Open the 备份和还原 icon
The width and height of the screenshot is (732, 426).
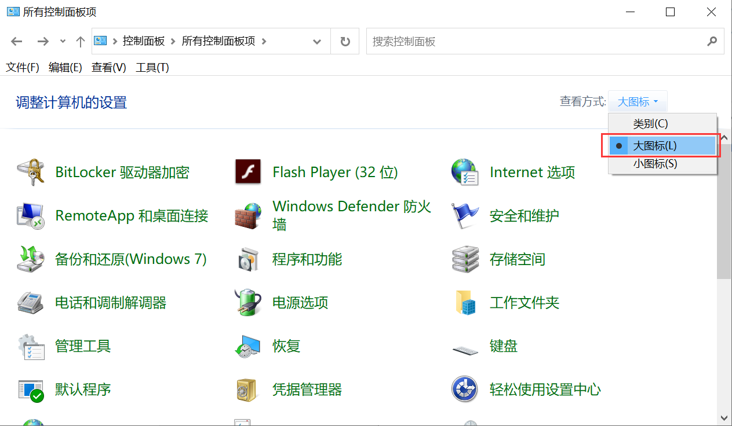point(31,259)
